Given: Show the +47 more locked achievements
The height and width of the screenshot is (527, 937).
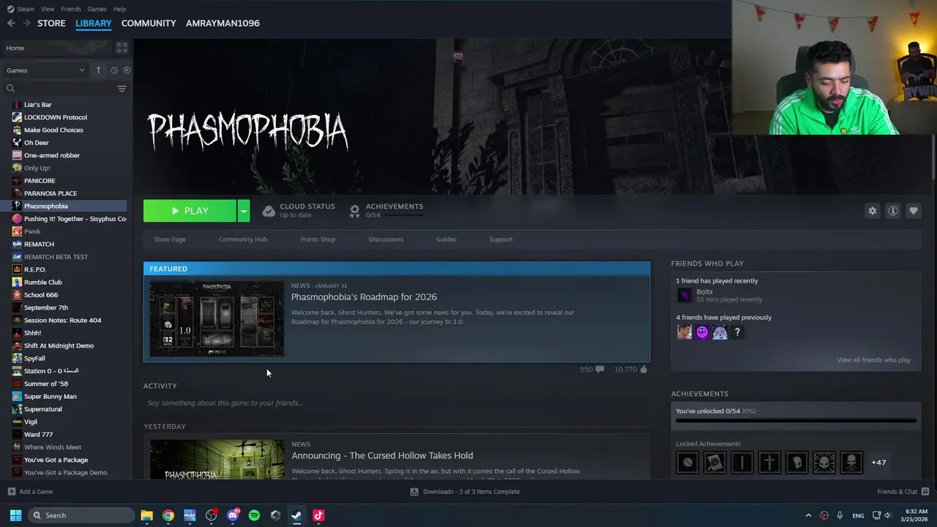Looking at the screenshot, I should (878, 463).
